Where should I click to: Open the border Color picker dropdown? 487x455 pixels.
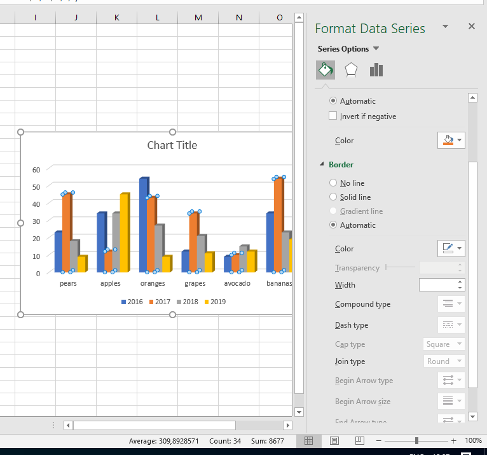pyautogui.click(x=451, y=249)
